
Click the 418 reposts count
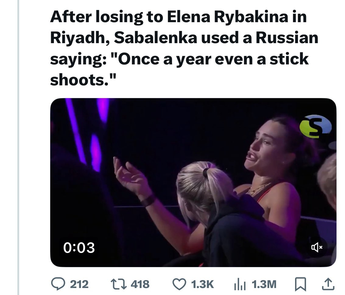click(140, 284)
